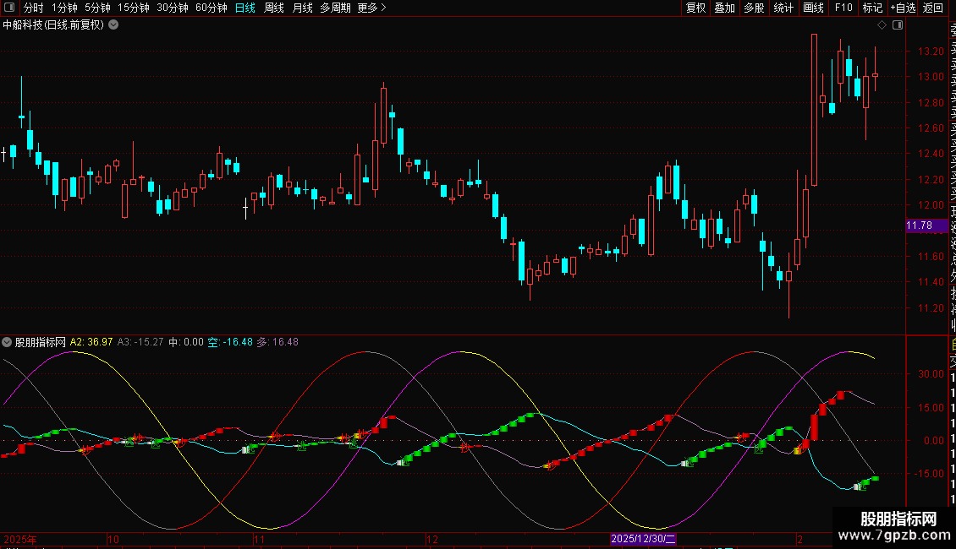Click the month 11 timeline label
This screenshot has width=956, height=549.
(x=259, y=539)
